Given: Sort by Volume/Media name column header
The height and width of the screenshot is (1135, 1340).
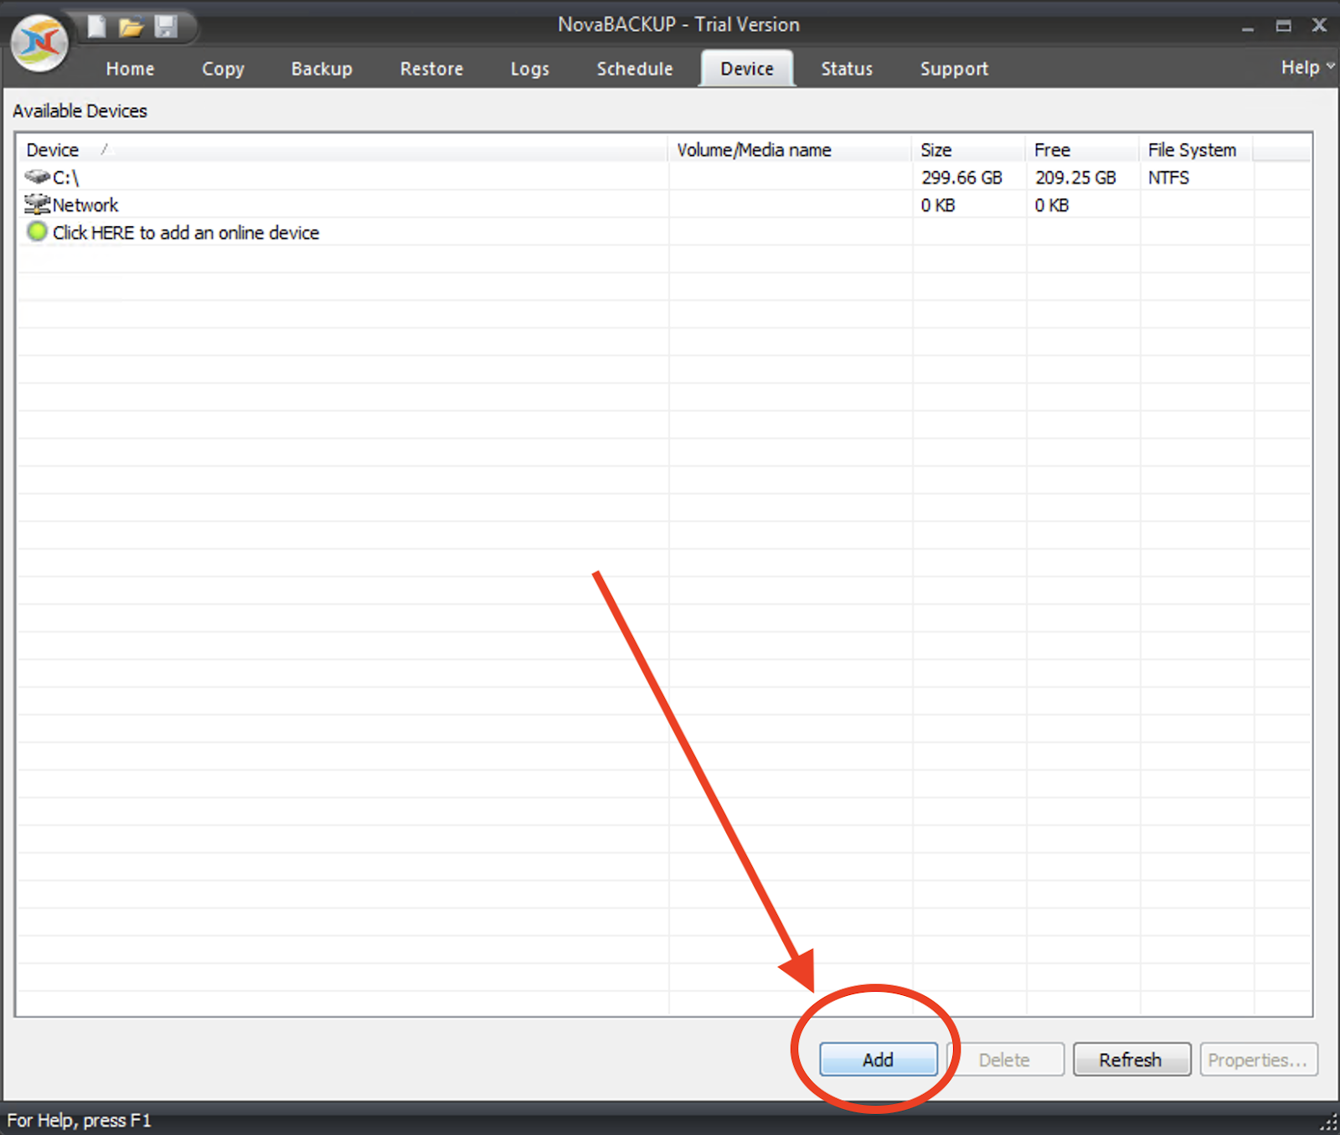Looking at the screenshot, I should [790, 150].
